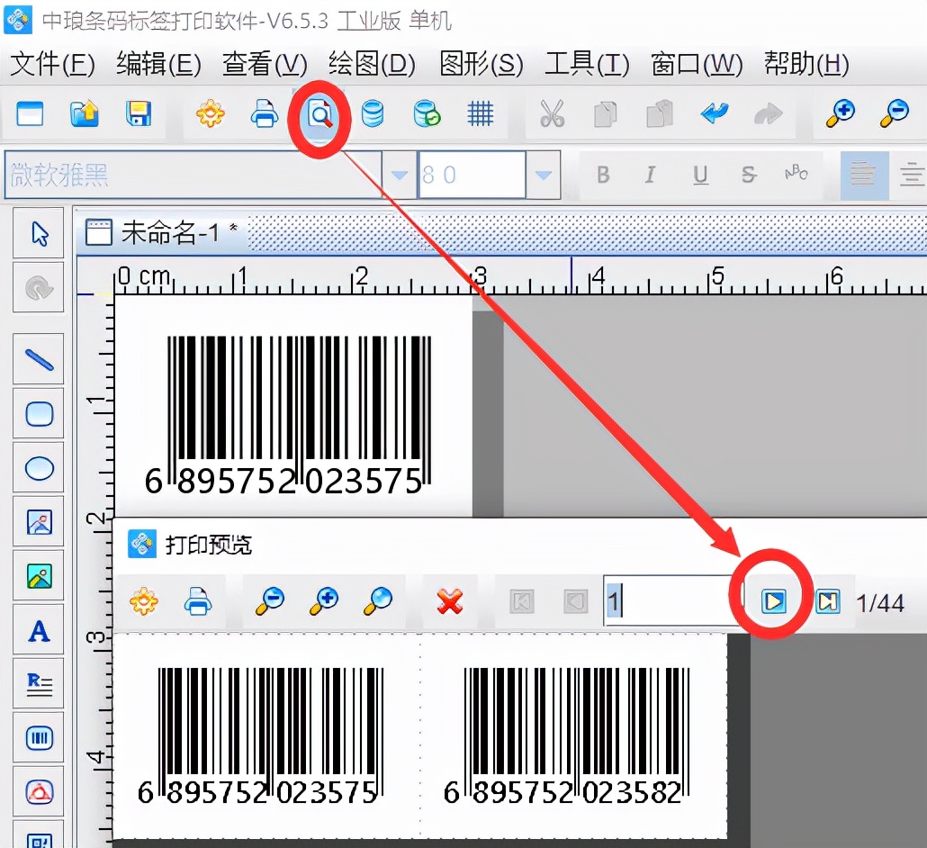The height and width of the screenshot is (848, 927).
Task: Zoom out in print preview
Action: point(270,600)
